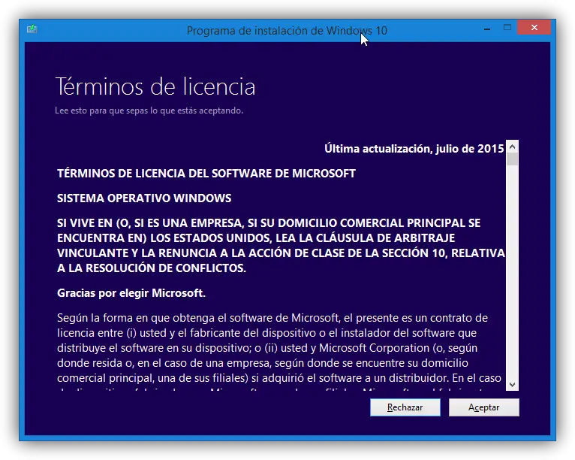Click the paragraph starting 'Según la forma'
Screen dimensions: 575x460
tap(279, 350)
